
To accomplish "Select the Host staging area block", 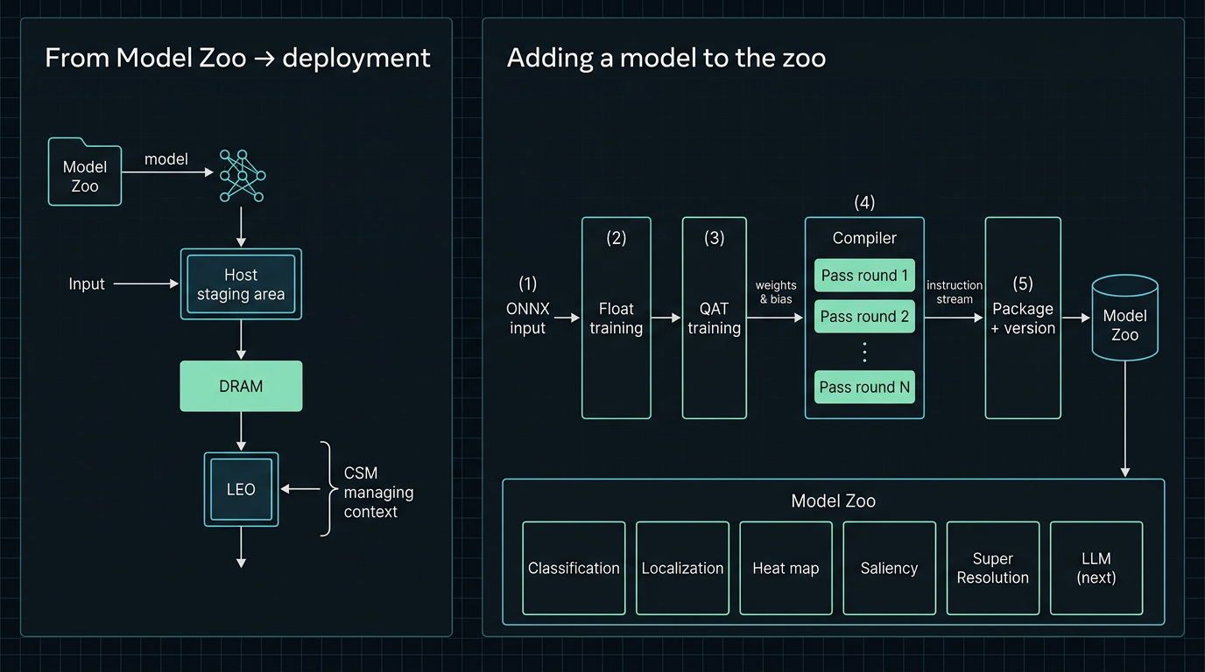I will coord(241,284).
